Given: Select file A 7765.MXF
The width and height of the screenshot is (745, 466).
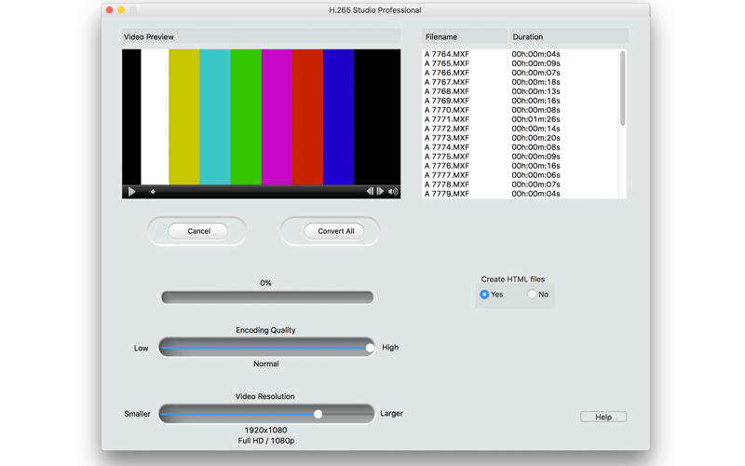Looking at the screenshot, I should coord(447,63).
